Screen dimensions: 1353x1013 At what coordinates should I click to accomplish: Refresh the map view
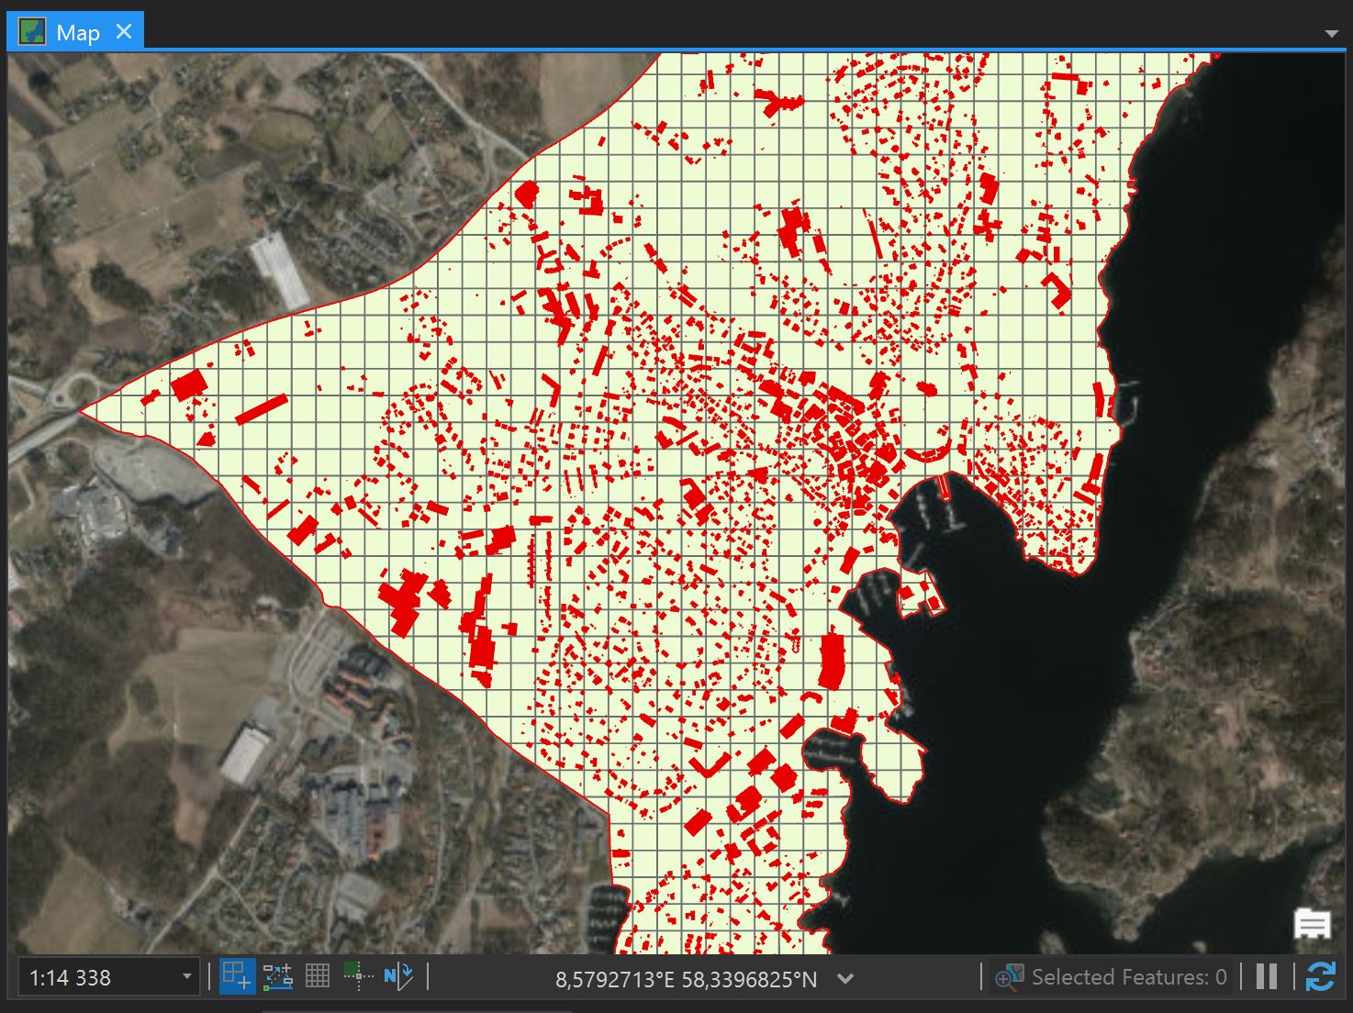click(1320, 976)
